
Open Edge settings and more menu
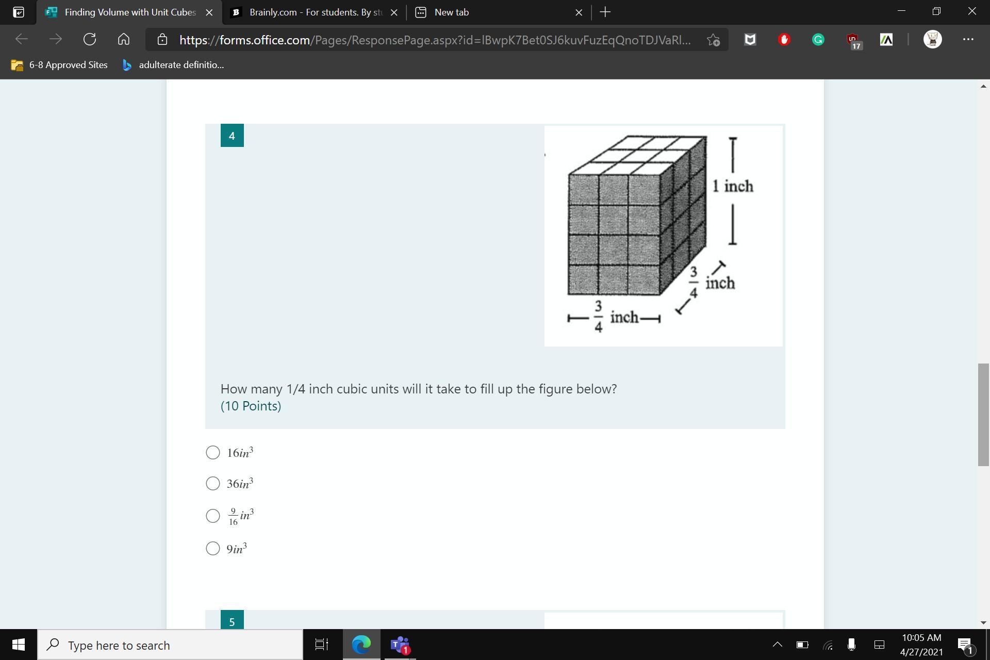click(968, 39)
